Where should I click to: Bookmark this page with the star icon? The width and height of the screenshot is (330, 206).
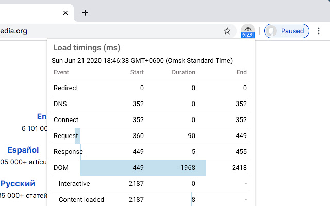click(x=227, y=31)
